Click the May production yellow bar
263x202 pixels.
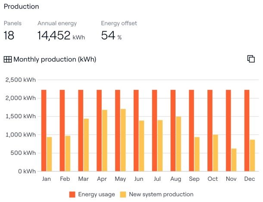tap(123, 140)
